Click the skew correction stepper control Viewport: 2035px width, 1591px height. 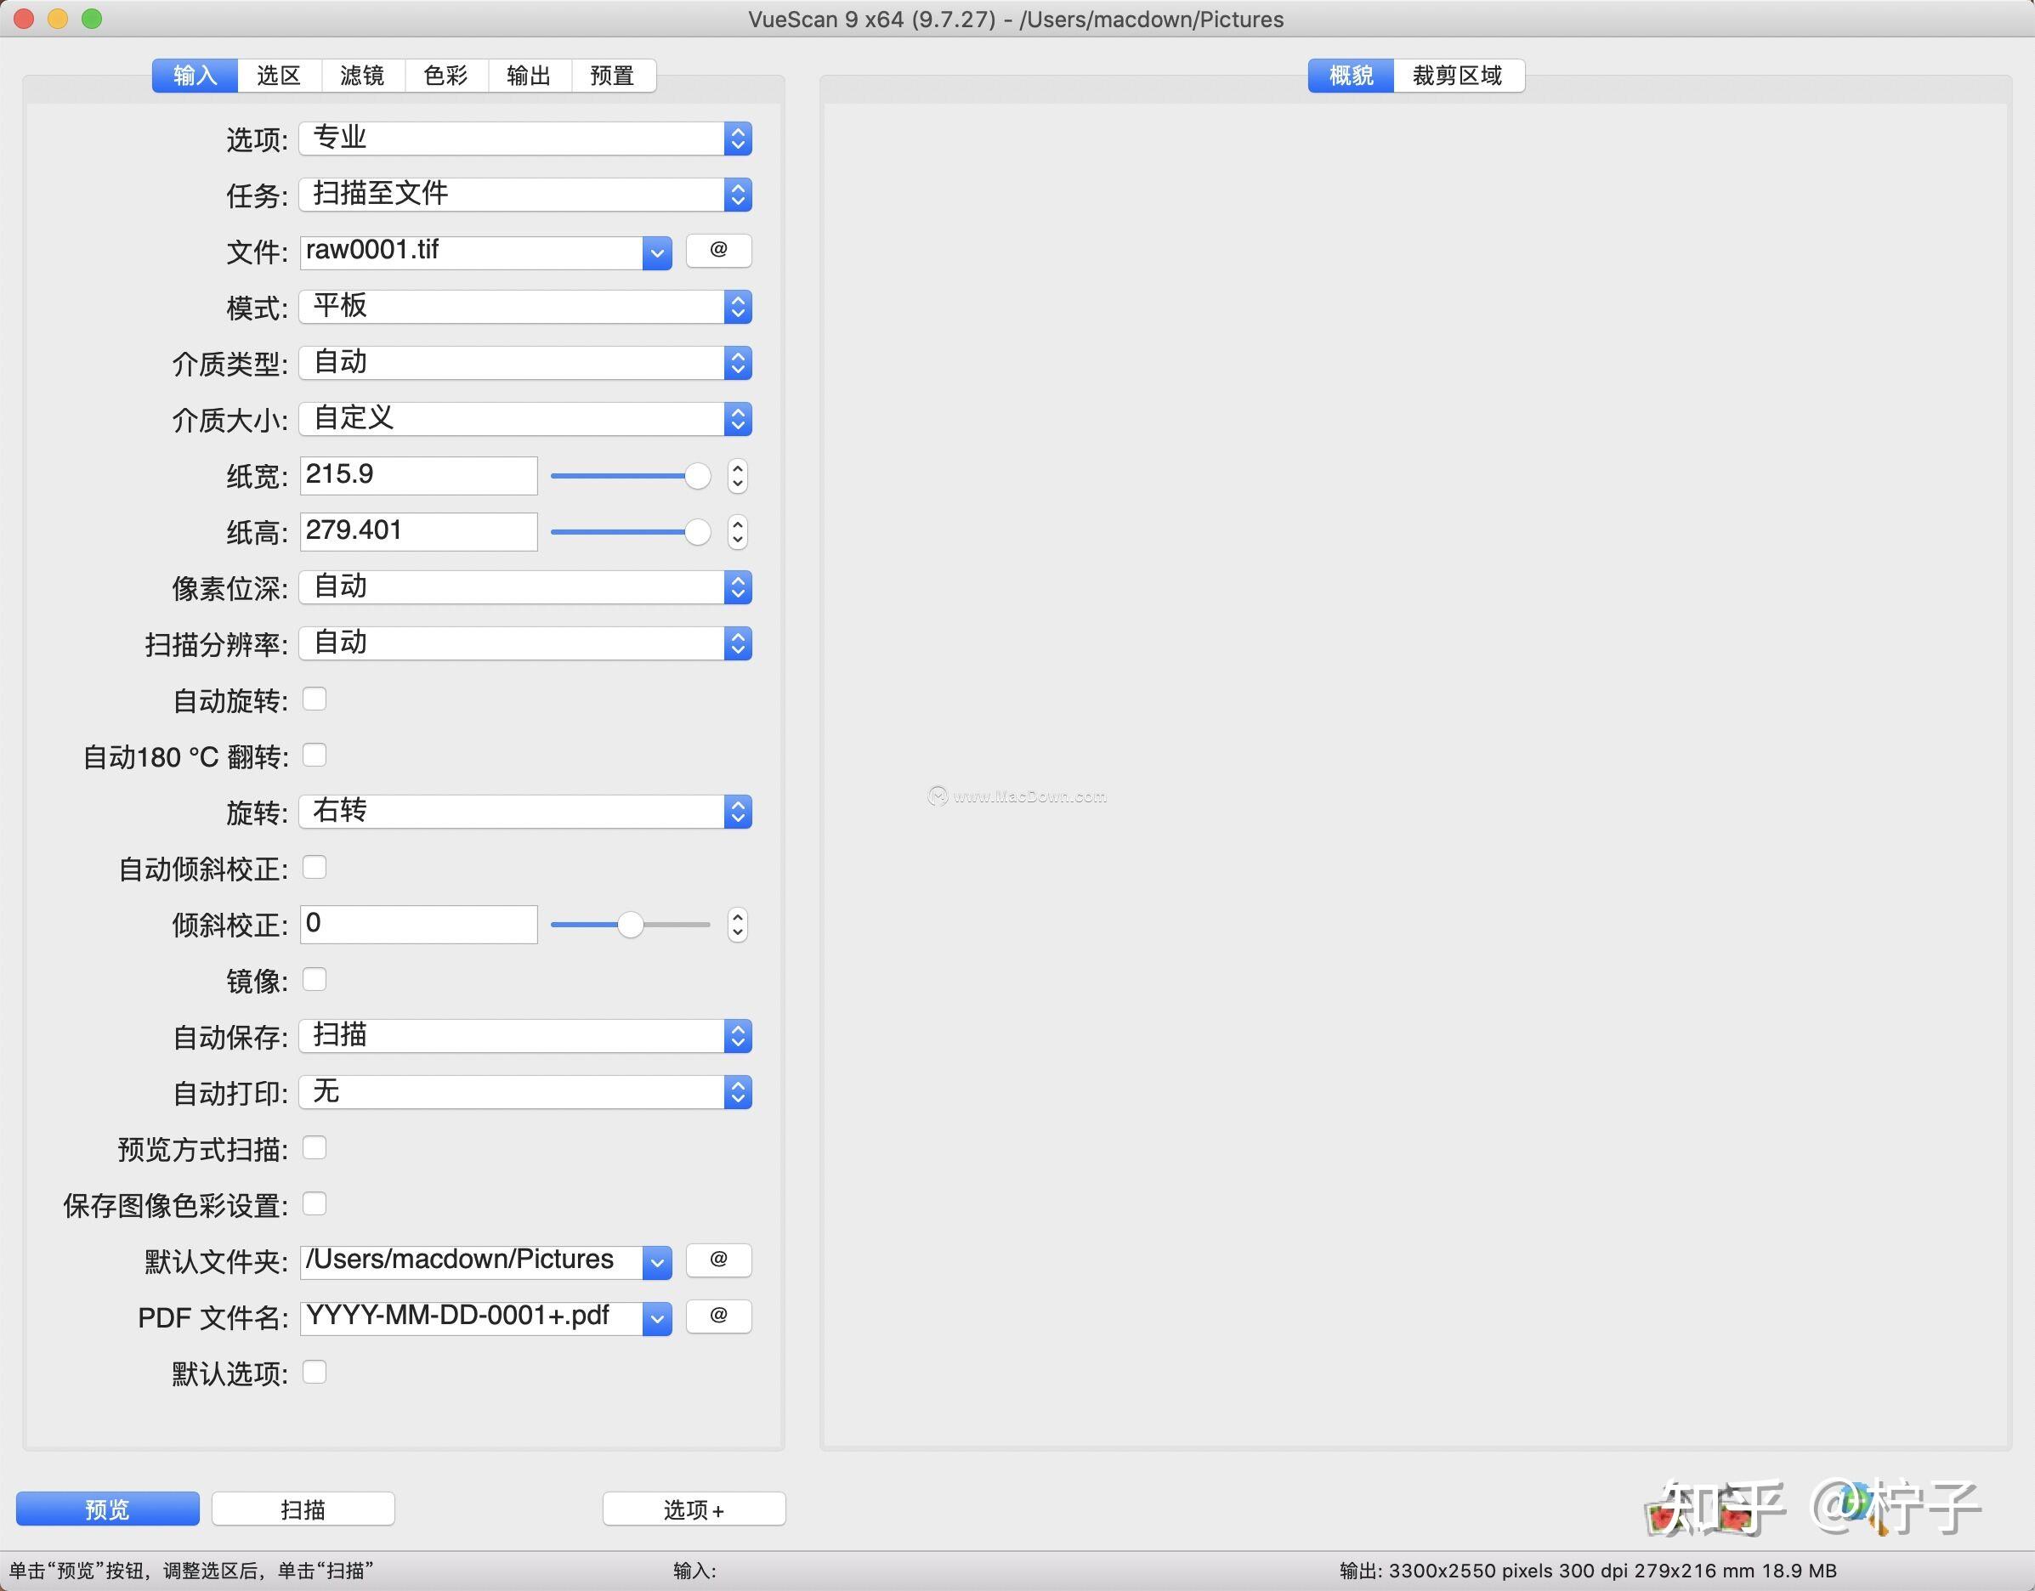pos(736,924)
